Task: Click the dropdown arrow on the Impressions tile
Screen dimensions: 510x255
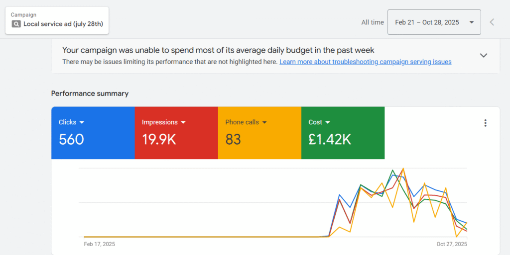Action: pos(183,122)
